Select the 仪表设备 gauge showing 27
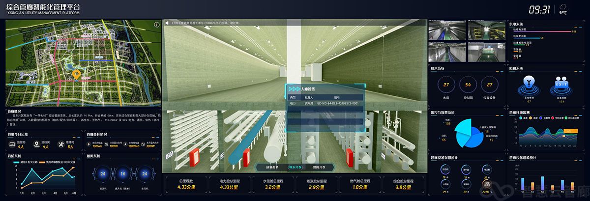This screenshot has width=590, height=201. [x=489, y=85]
